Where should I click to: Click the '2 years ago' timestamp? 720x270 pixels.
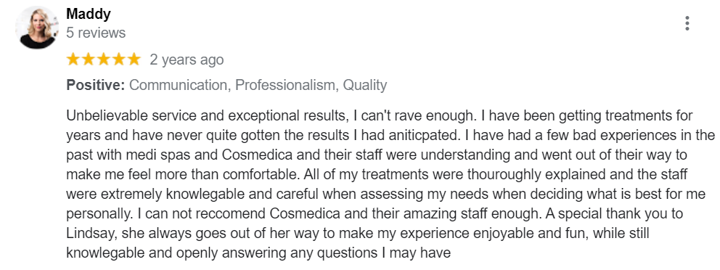[x=187, y=60]
